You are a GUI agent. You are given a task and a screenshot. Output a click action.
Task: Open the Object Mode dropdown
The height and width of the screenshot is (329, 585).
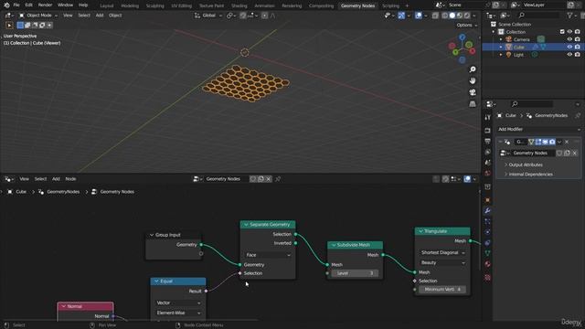pos(38,16)
